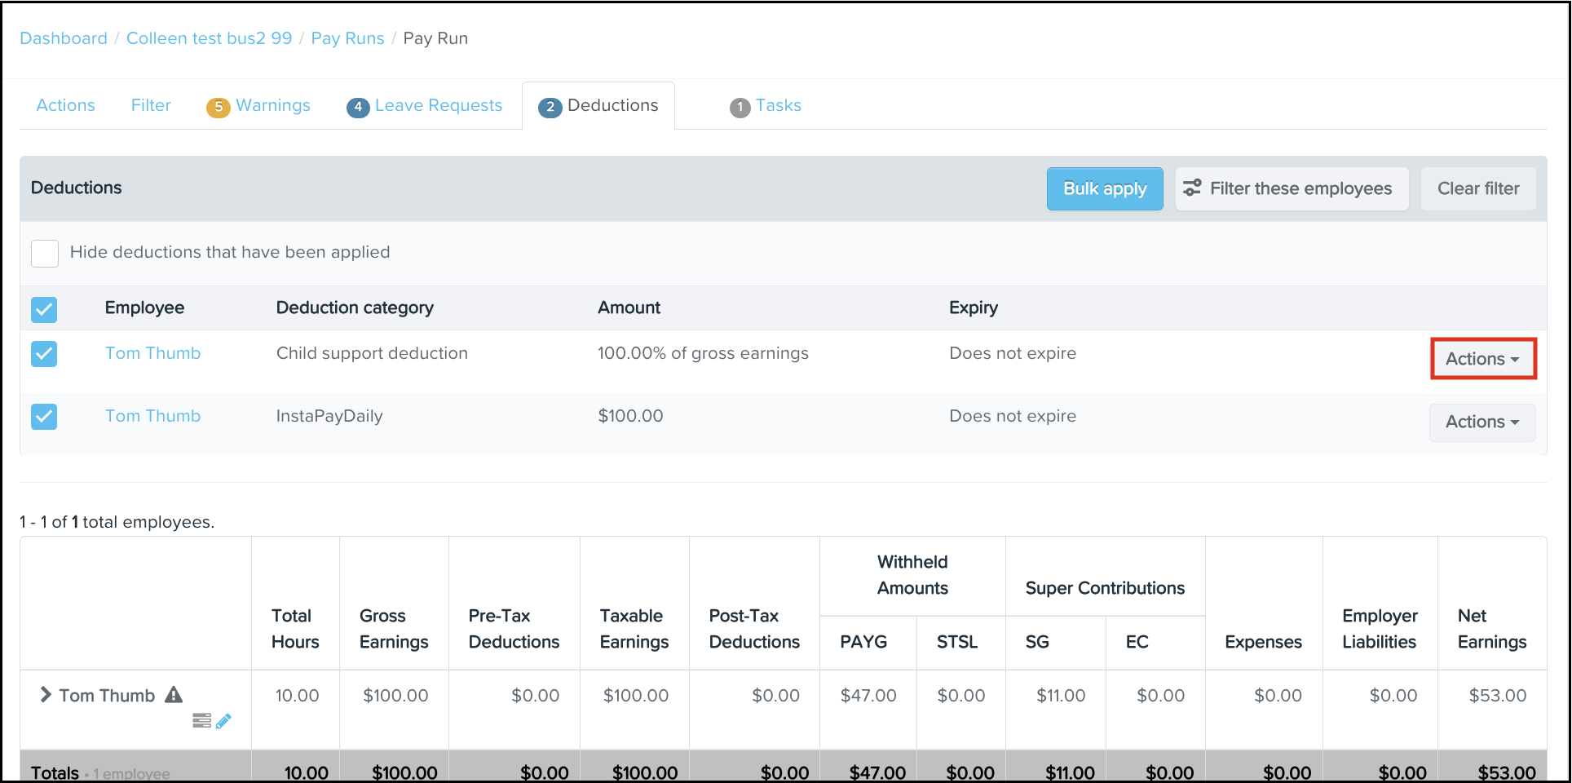Switch to the Filter tab

[151, 105]
